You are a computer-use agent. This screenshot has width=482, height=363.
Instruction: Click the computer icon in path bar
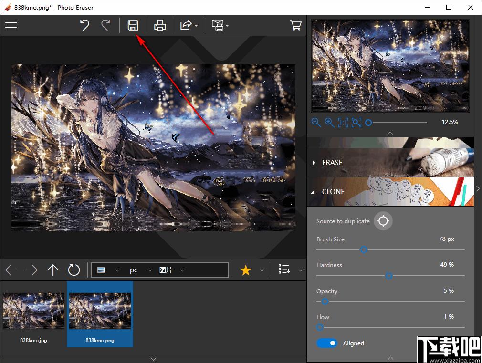click(101, 270)
